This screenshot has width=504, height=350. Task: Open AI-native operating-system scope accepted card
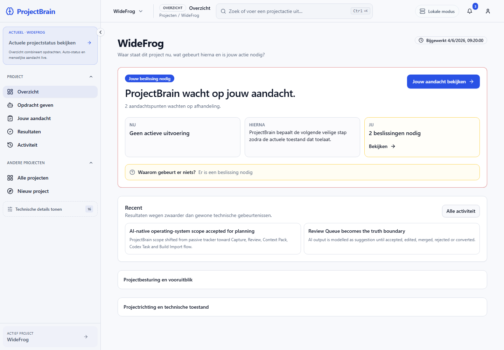(x=213, y=239)
